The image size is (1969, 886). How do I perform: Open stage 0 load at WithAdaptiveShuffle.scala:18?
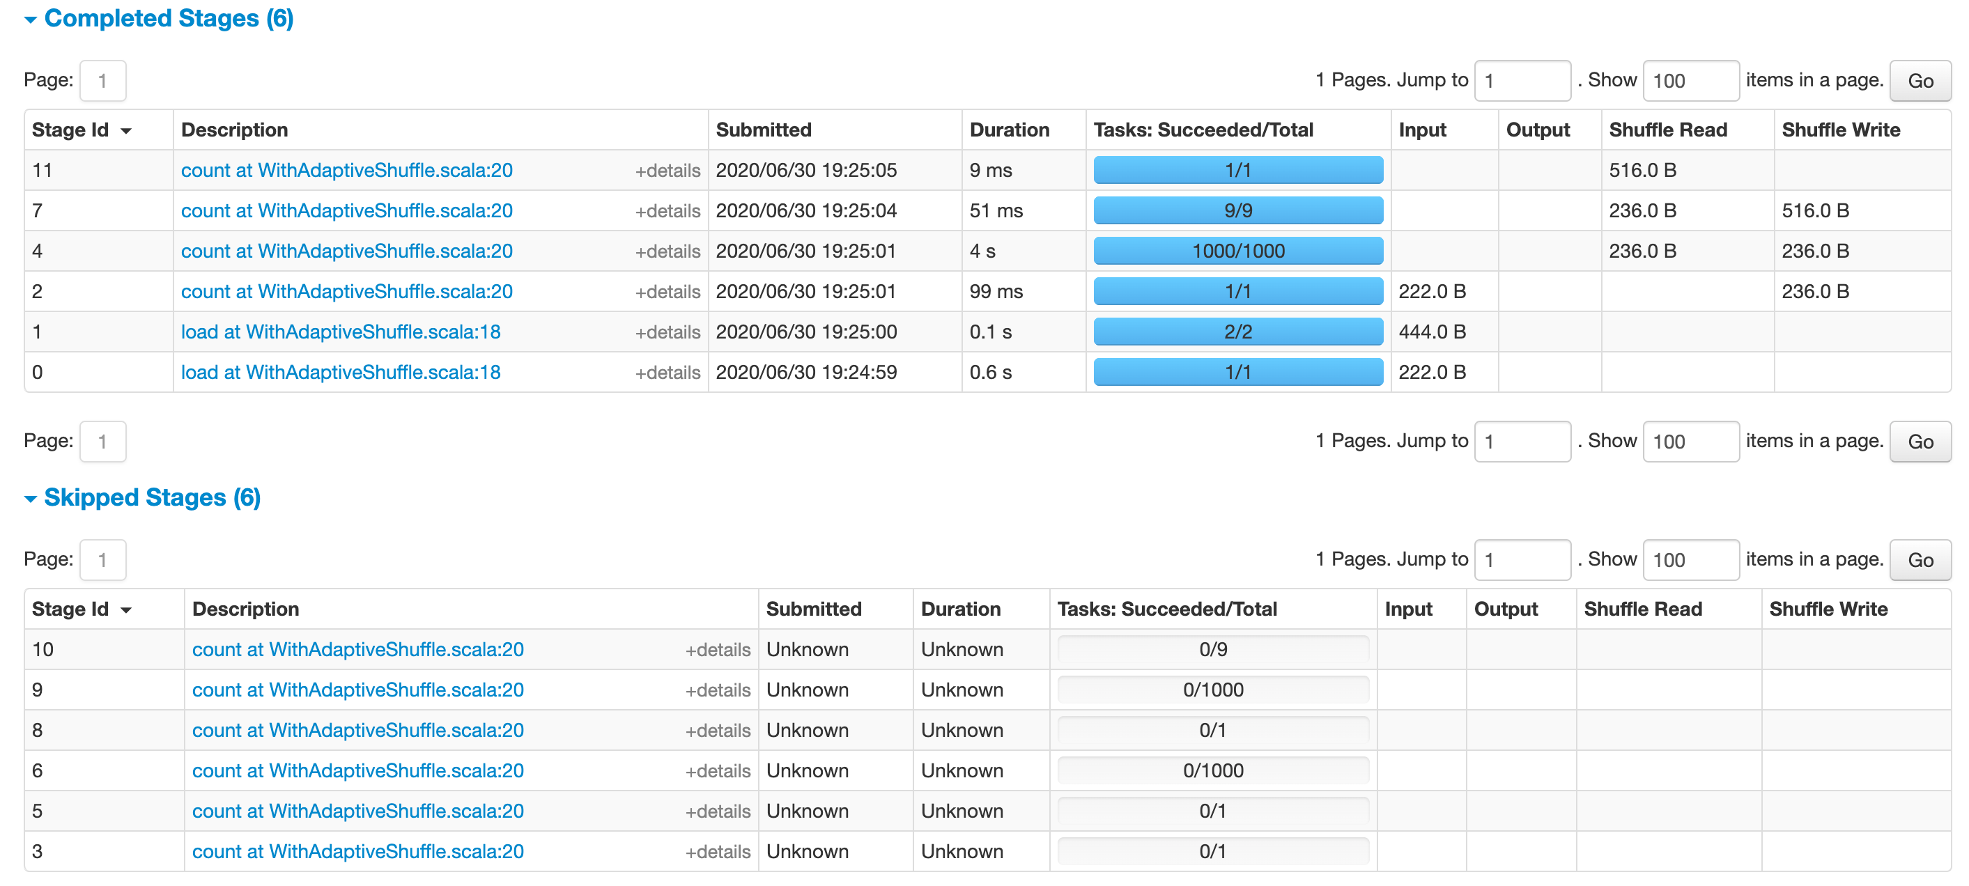340,372
